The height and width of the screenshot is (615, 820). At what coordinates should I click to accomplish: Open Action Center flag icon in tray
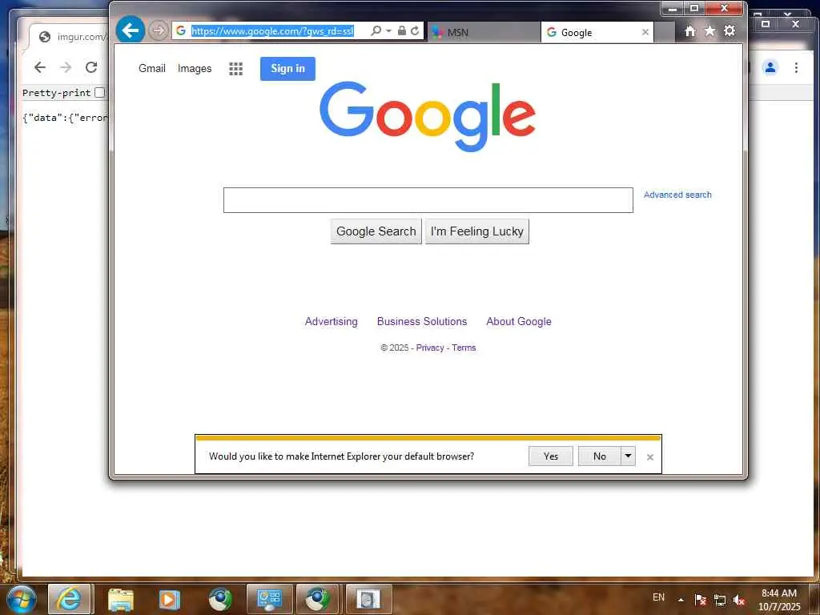(700, 600)
